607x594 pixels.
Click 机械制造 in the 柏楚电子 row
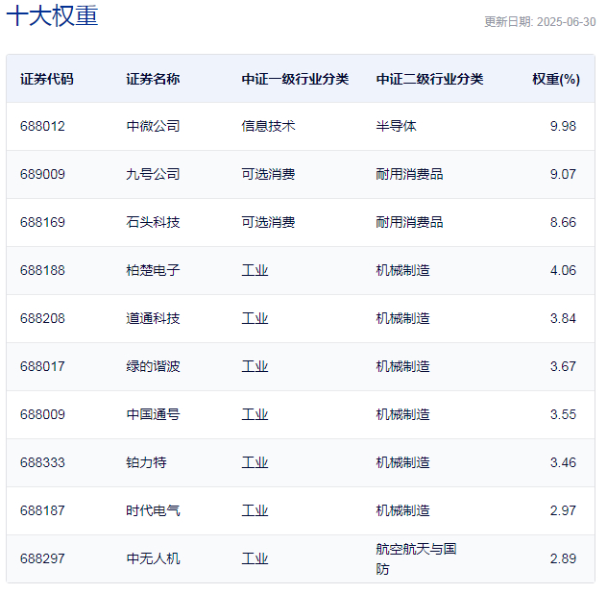(x=403, y=270)
